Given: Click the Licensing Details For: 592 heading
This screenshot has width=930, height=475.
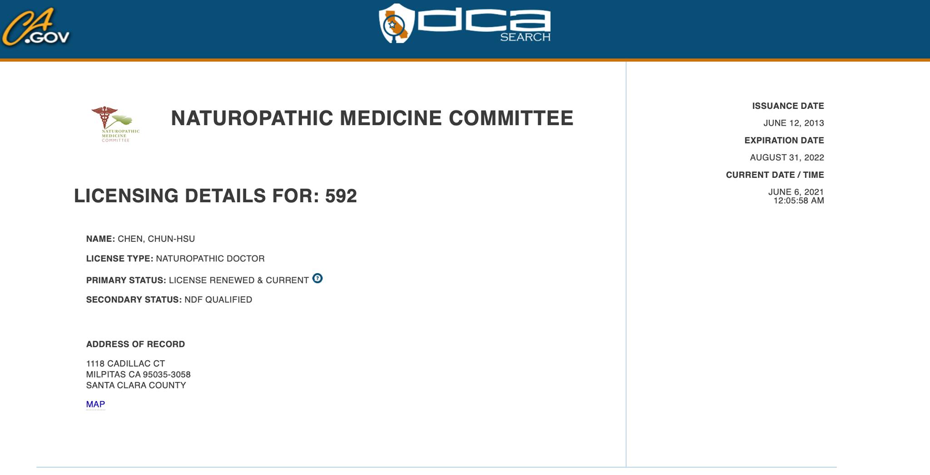Looking at the screenshot, I should [x=215, y=196].
